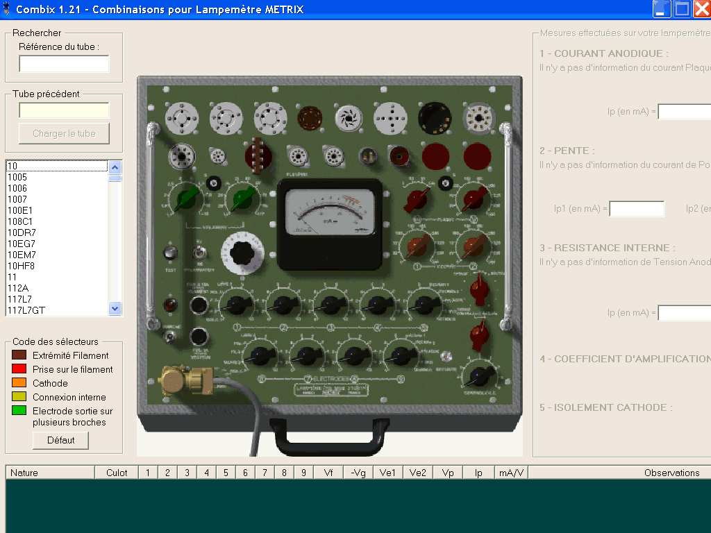
Task: Click electrode selector knob number 9
Action: tap(401, 356)
